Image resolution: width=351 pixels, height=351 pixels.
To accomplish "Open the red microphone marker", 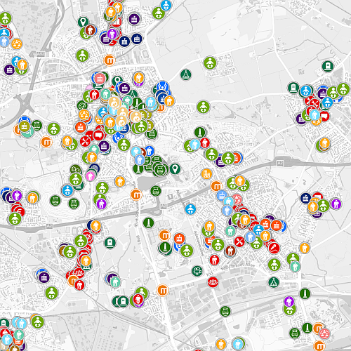I will point(274,248).
